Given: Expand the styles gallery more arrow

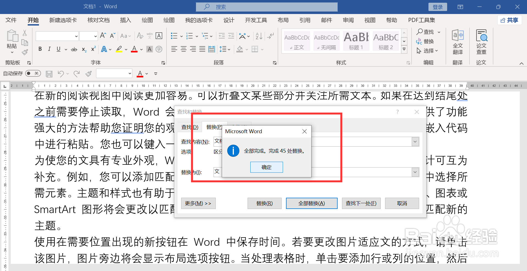Looking at the screenshot, I should point(404,49).
